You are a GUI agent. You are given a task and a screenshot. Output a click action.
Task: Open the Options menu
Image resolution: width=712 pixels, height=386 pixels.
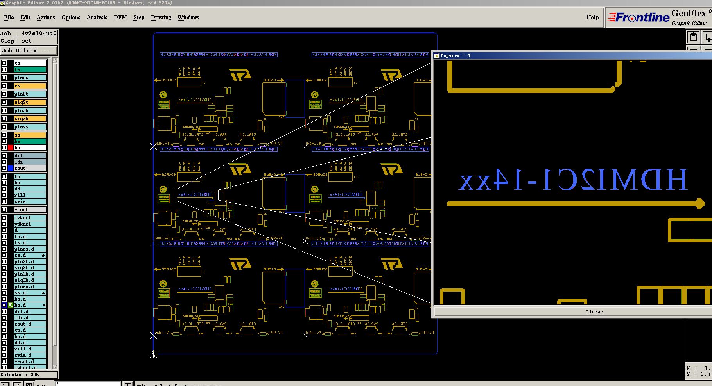(x=71, y=17)
